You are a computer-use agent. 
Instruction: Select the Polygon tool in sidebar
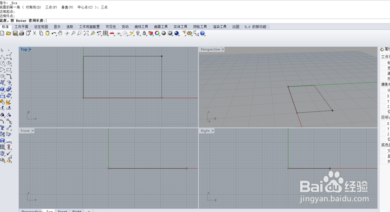2,76
